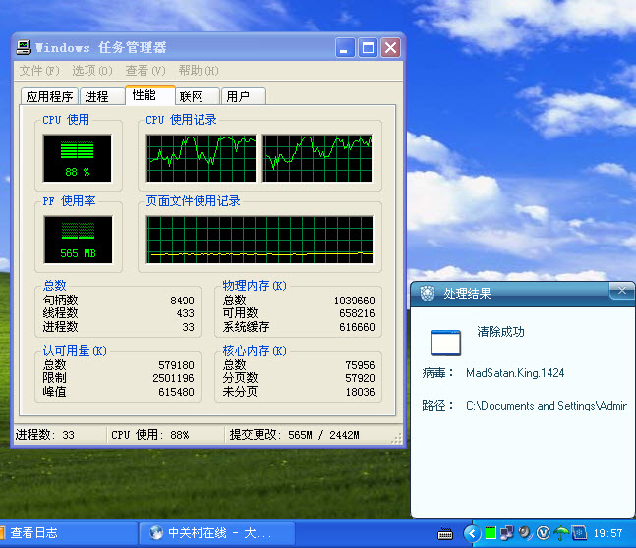Click the right CPU 使用记录 graph

point(318,158)
